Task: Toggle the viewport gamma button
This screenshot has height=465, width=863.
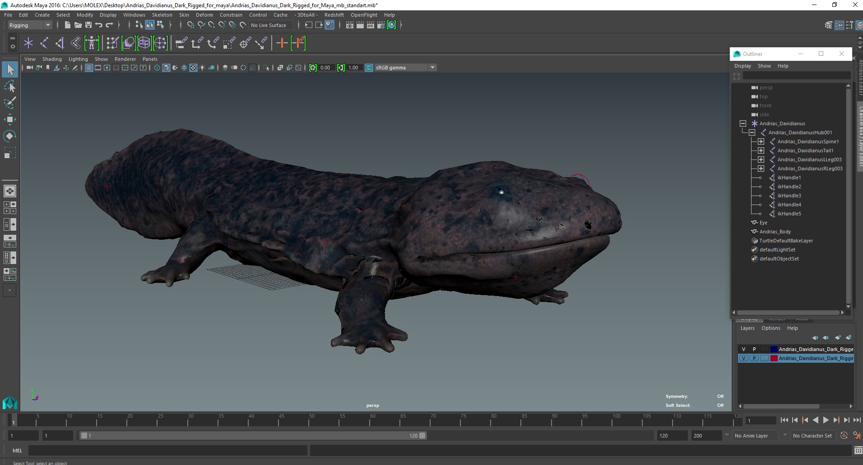Action: (341, 68)
